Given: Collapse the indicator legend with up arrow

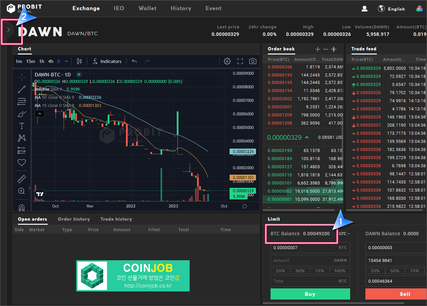Looking at the screenshot, I should [x=40, y=114].
